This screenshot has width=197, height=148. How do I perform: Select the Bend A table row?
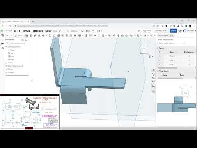[176, 56]
